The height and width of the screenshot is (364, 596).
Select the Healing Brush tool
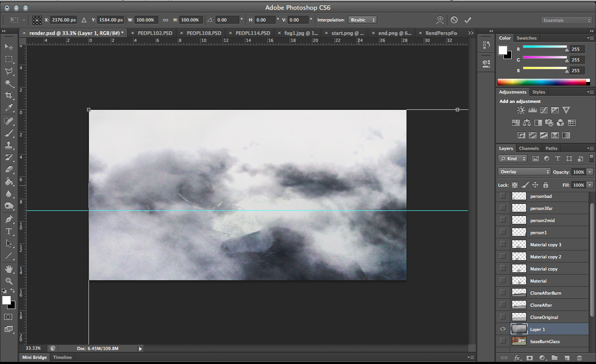click(x=9, y=121)
